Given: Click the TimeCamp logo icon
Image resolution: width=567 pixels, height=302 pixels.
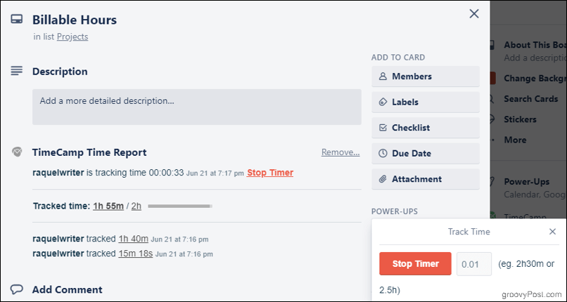Looking at the screenshot, I should click(x=17, y=152).
